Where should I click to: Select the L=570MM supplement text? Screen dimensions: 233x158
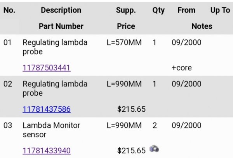[124, 42]
